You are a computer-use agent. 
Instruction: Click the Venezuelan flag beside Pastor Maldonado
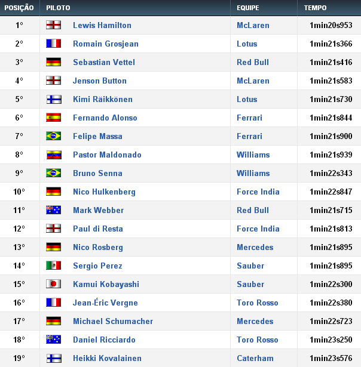point(53,155)
